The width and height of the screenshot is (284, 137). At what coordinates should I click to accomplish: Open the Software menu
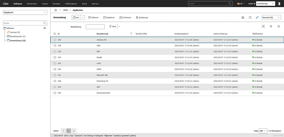(18, 4)
